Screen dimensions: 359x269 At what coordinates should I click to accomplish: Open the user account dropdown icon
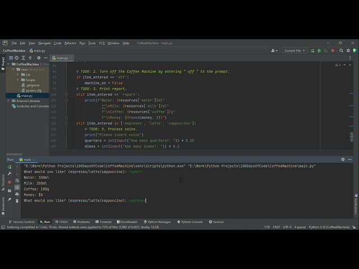[274, 50]
